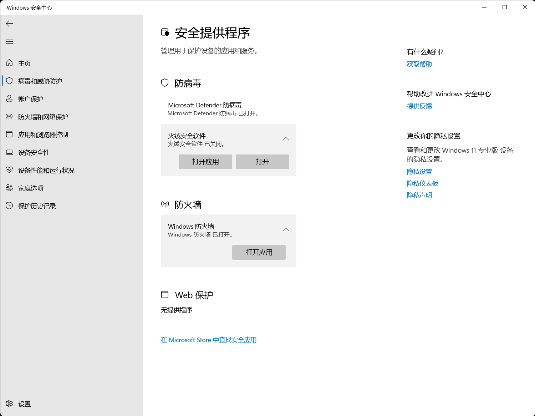The image size is (535, 416).
Task: Open the 主页 navigation item
Action: point(71,63)
